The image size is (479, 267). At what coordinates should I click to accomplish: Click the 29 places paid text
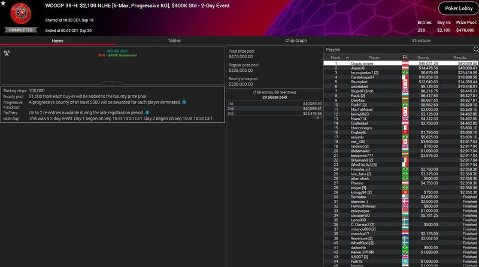coord(275,97)
